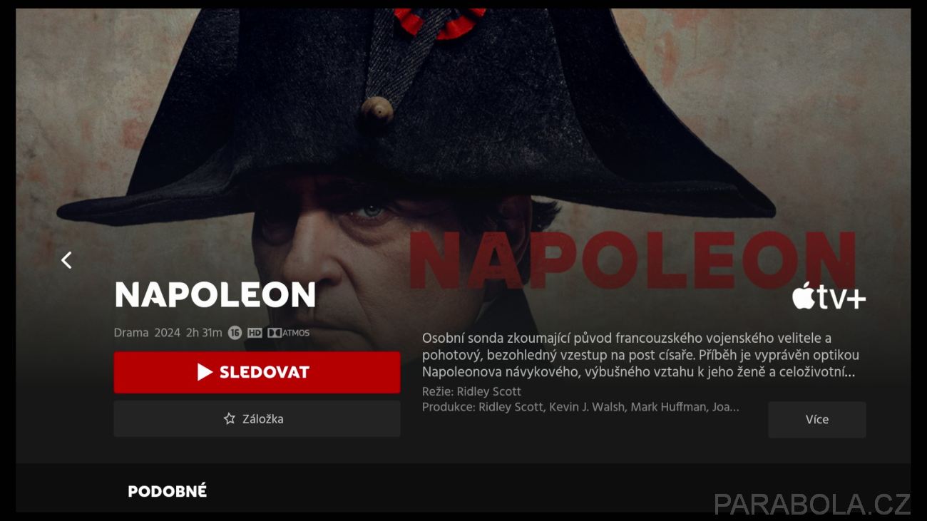
Task: Click the Dolby Atmos badge
Action: pos(289,333)
